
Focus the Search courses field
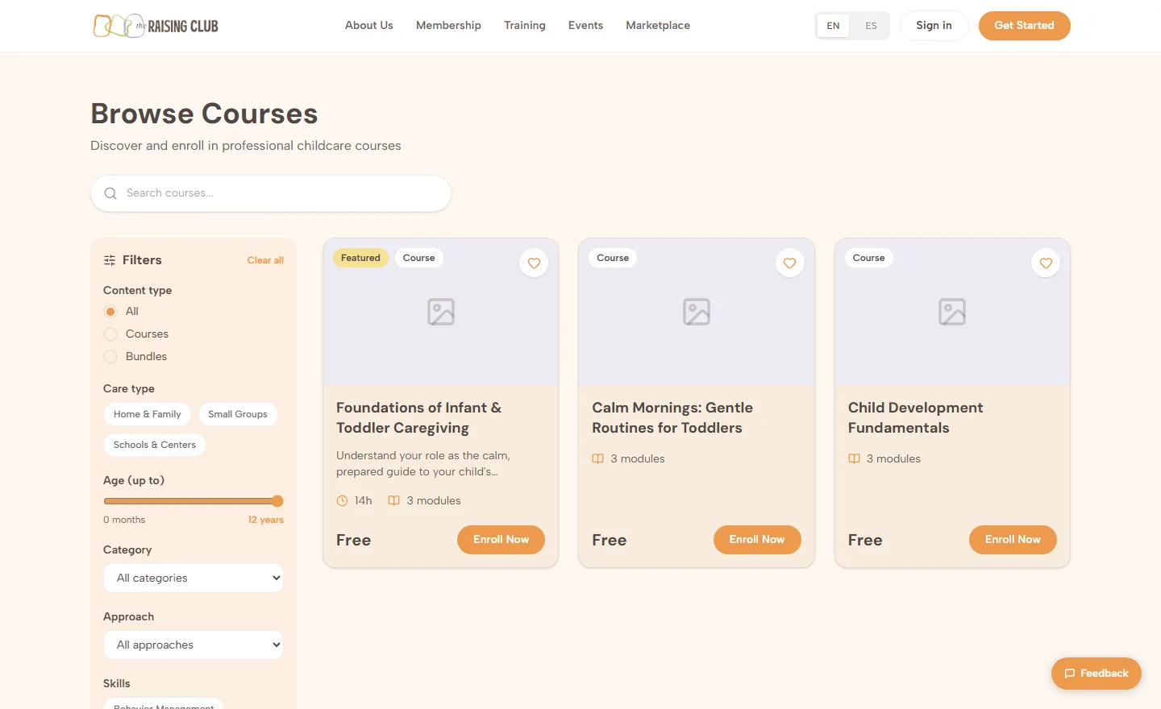tap(271, 193)
